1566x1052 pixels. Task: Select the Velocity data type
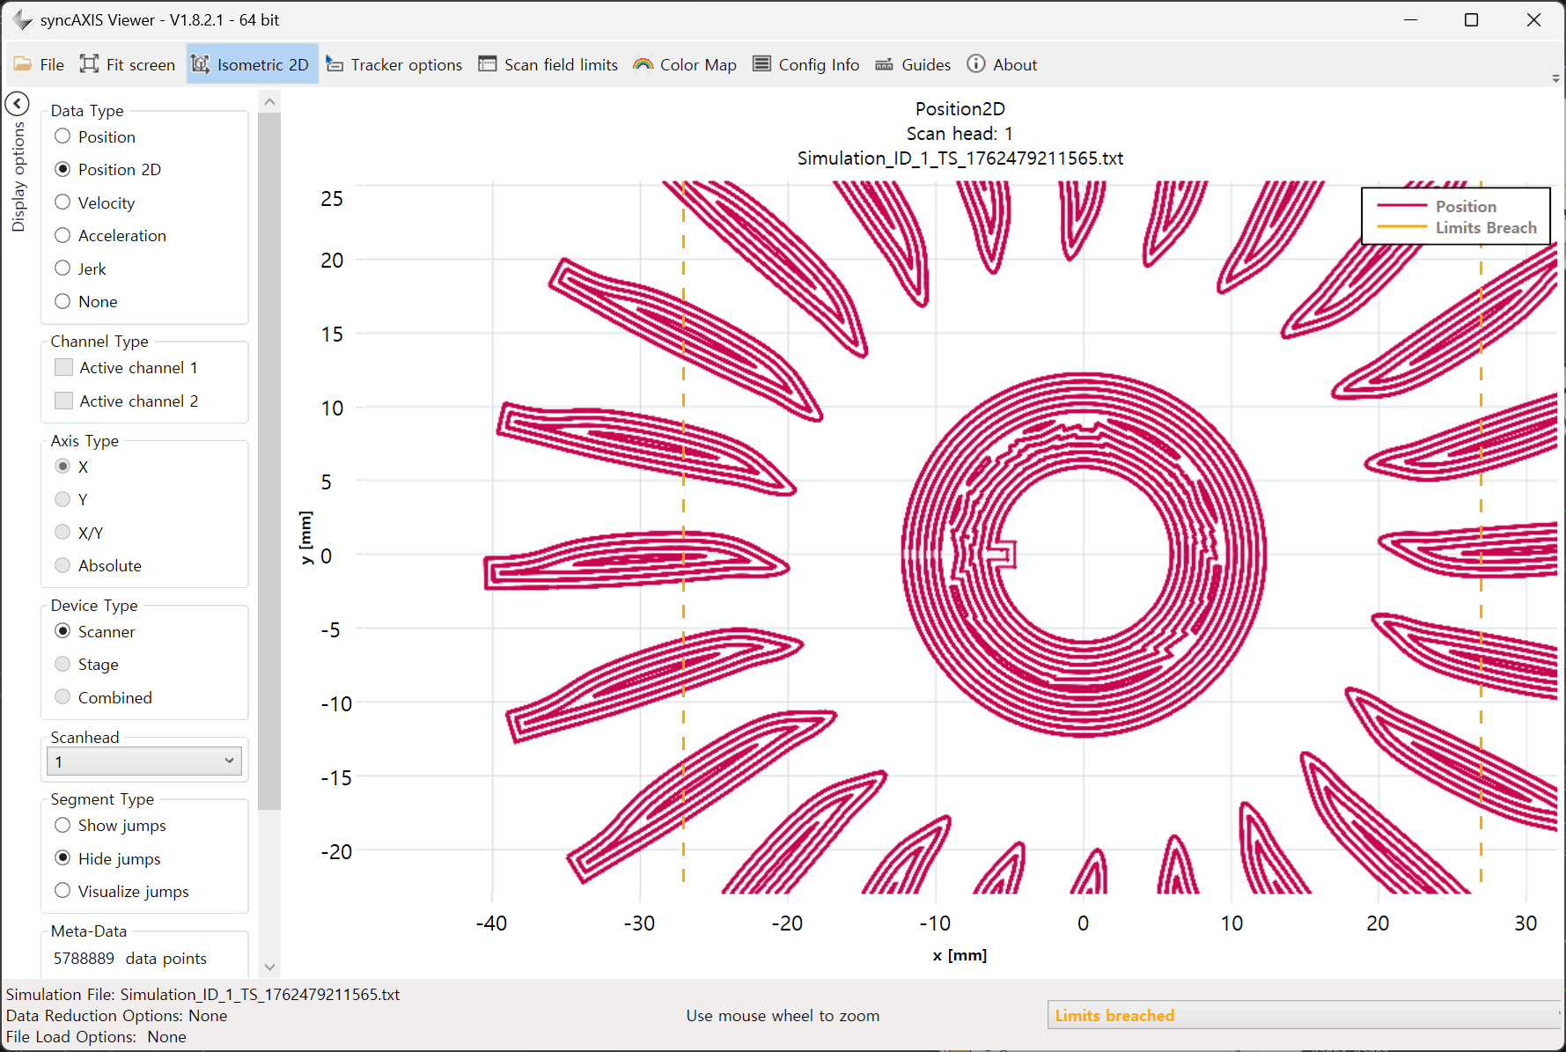pos(62,202)
